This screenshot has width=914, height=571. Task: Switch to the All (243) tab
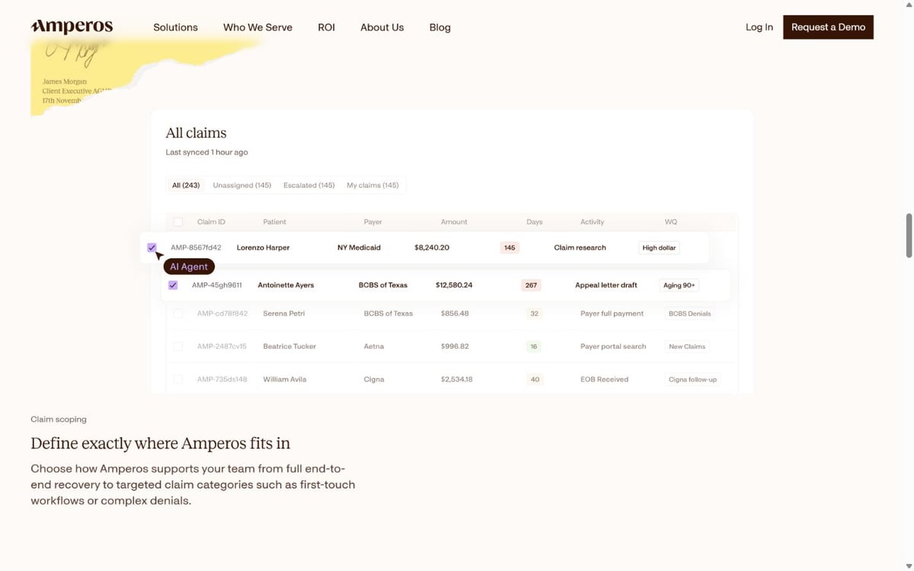click(x=186, y=185)
